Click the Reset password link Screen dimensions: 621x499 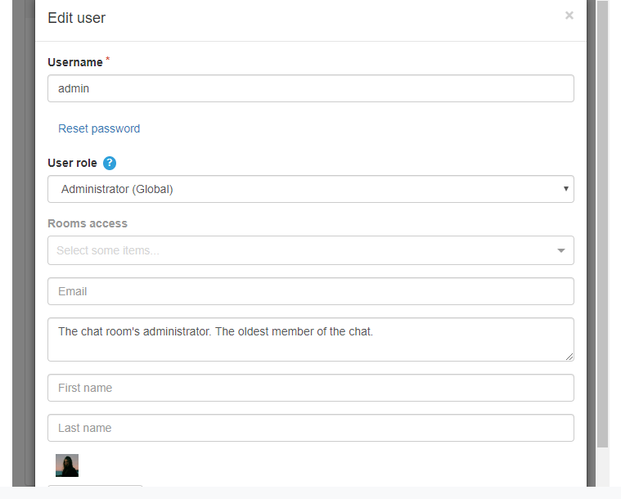coord(99,128)
